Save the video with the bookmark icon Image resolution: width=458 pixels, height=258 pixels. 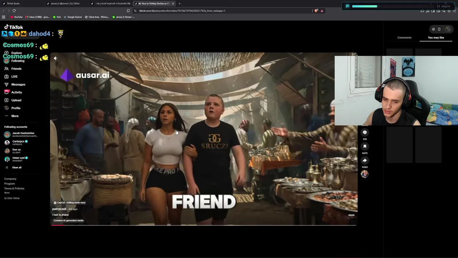[365, 146]
